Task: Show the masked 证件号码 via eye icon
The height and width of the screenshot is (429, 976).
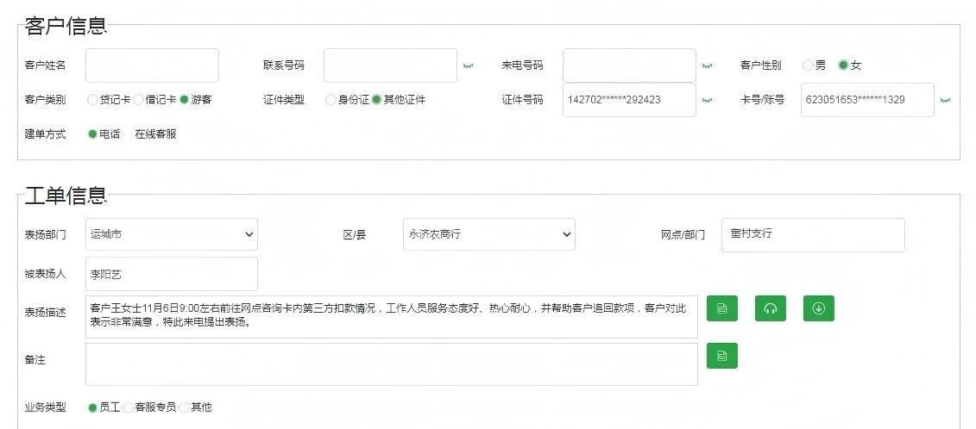Action: click(x=707, y=100)
